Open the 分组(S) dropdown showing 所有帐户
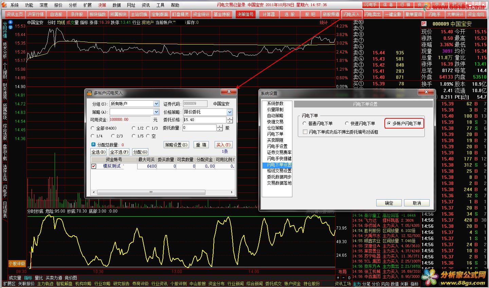Screen dimensions: 489x288 tap(156, 104)
